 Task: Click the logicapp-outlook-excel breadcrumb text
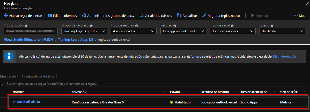(x=114, y=40)
